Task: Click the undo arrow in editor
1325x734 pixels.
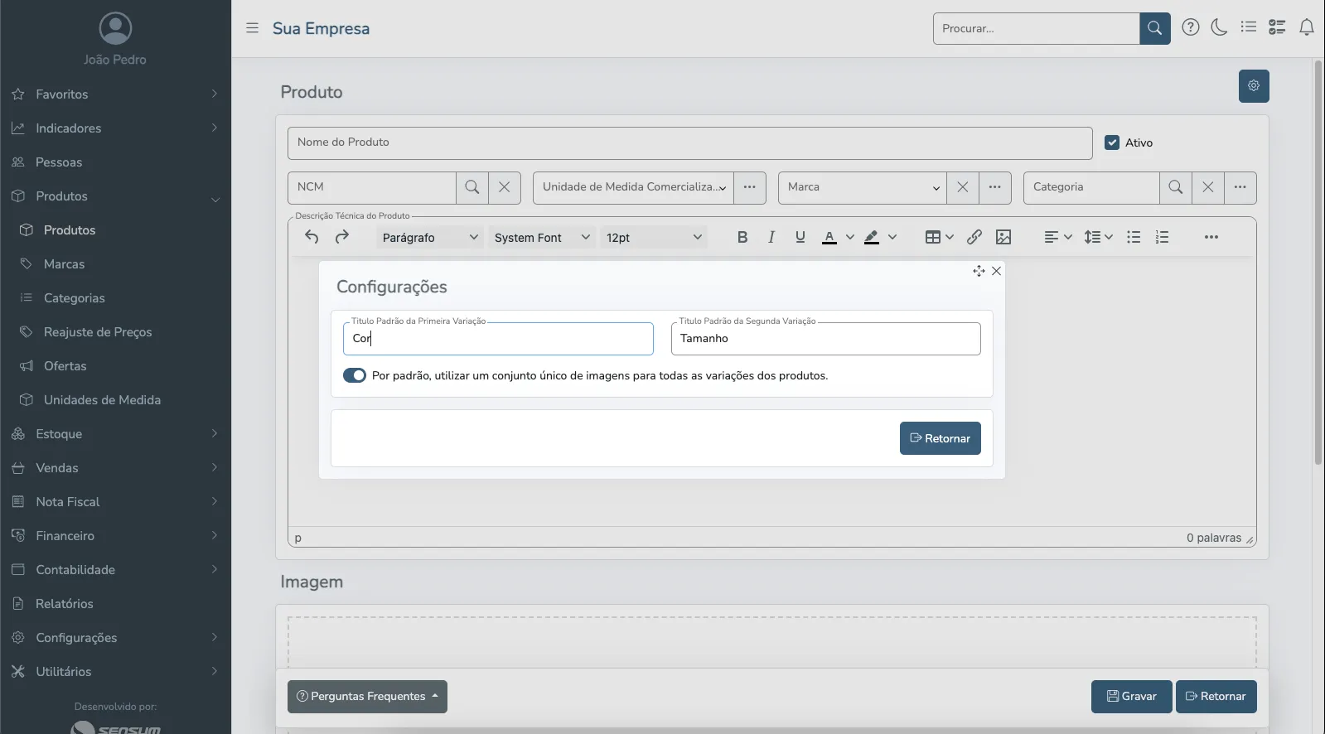Action: pos(312,237)
